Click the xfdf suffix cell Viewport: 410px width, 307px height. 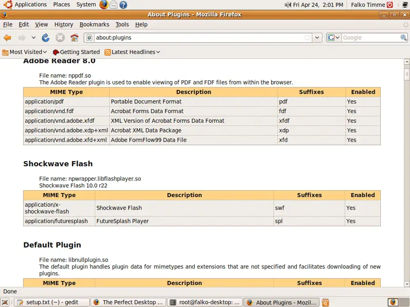[311, 121]
